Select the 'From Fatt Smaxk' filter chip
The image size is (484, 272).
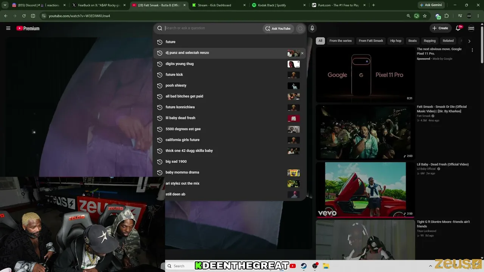click(x=371, y=41)
